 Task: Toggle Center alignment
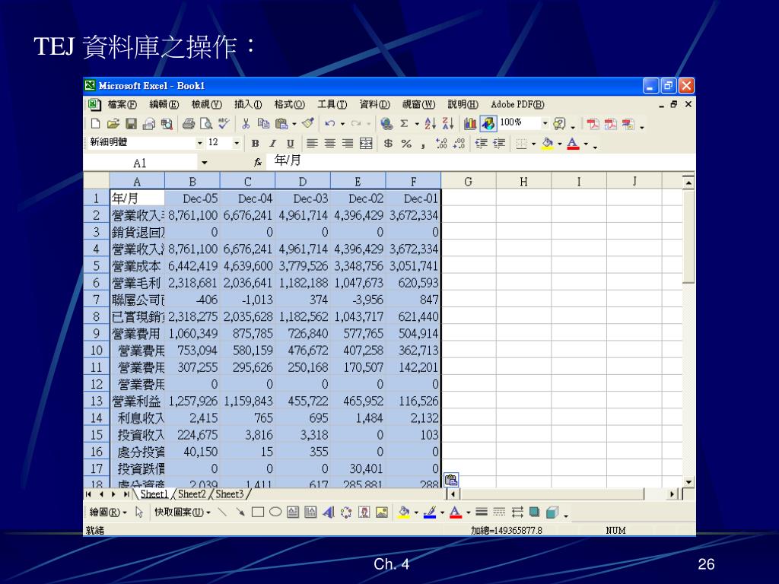(330, 144)
